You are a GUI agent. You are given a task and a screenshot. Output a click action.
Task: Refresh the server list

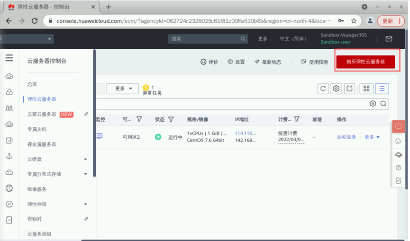[323, 89]
